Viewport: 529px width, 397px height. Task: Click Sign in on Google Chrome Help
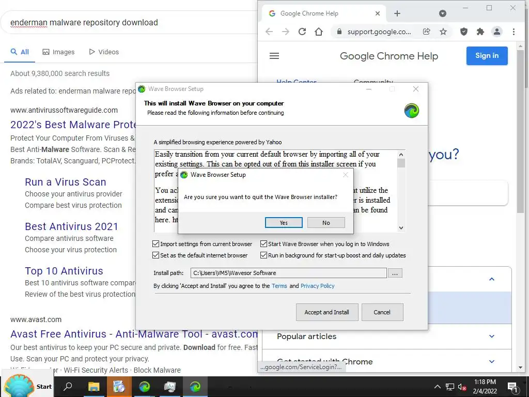tap(487, 56)
